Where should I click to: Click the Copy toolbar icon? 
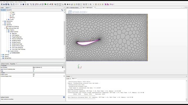11,4
